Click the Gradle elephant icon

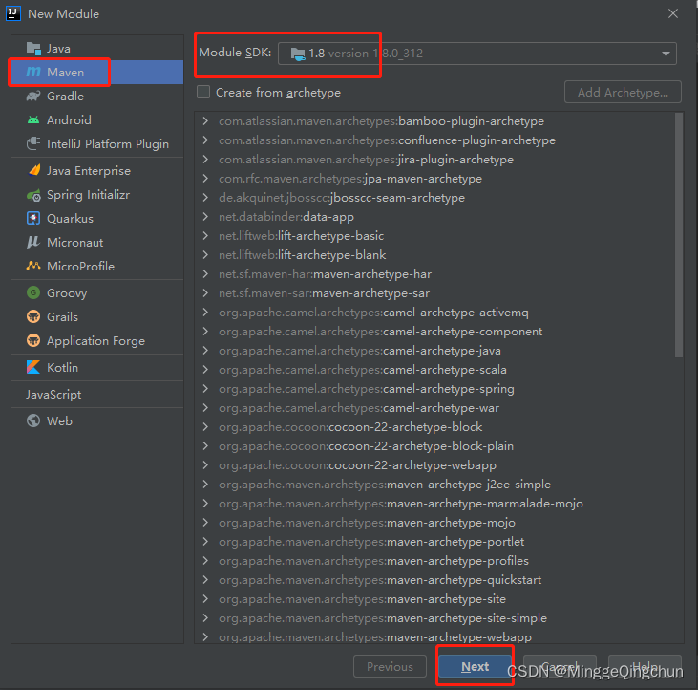click(x=33, y=96)
